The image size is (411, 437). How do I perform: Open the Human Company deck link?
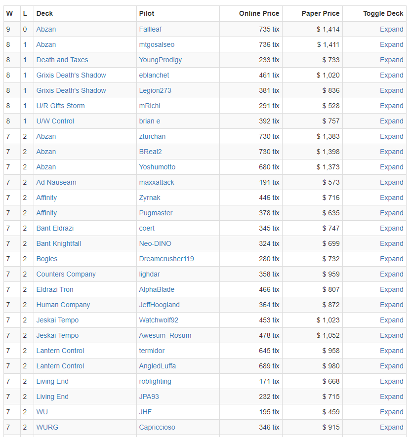(63, 305)
